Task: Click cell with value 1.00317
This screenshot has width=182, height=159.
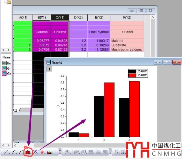Action: tap(99, 41)
